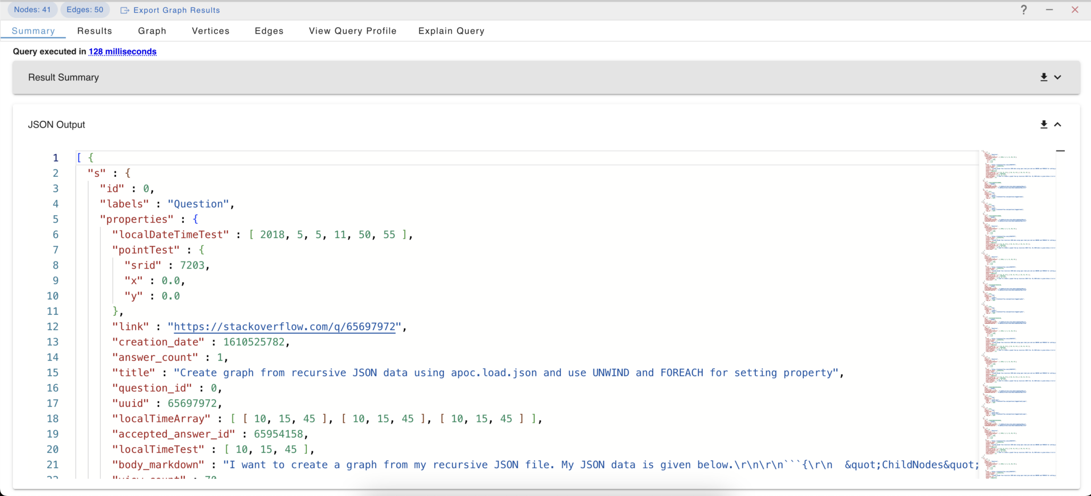Open the Edges tab
The height and width of the screenshot is (496, 1091).
coord(269,31)
